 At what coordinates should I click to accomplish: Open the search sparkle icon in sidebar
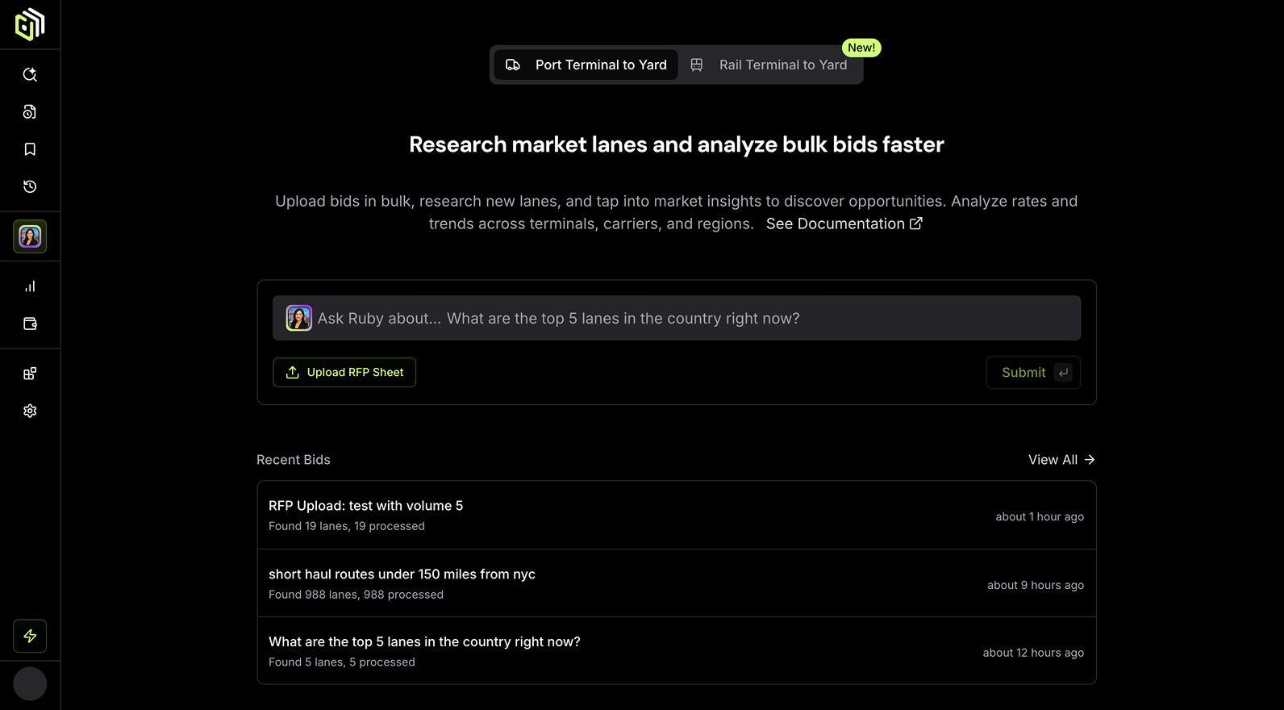[x=30, y=74]
